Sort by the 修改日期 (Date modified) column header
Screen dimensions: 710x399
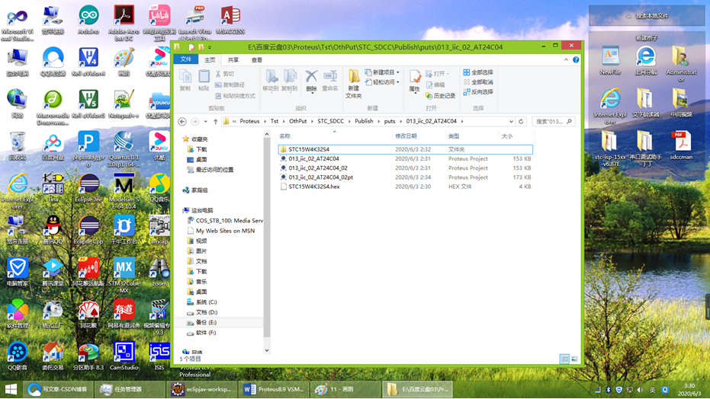419,136
